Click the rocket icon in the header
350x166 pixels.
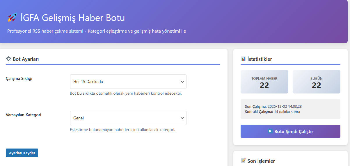pyautogui.click(x=12, y=17)
